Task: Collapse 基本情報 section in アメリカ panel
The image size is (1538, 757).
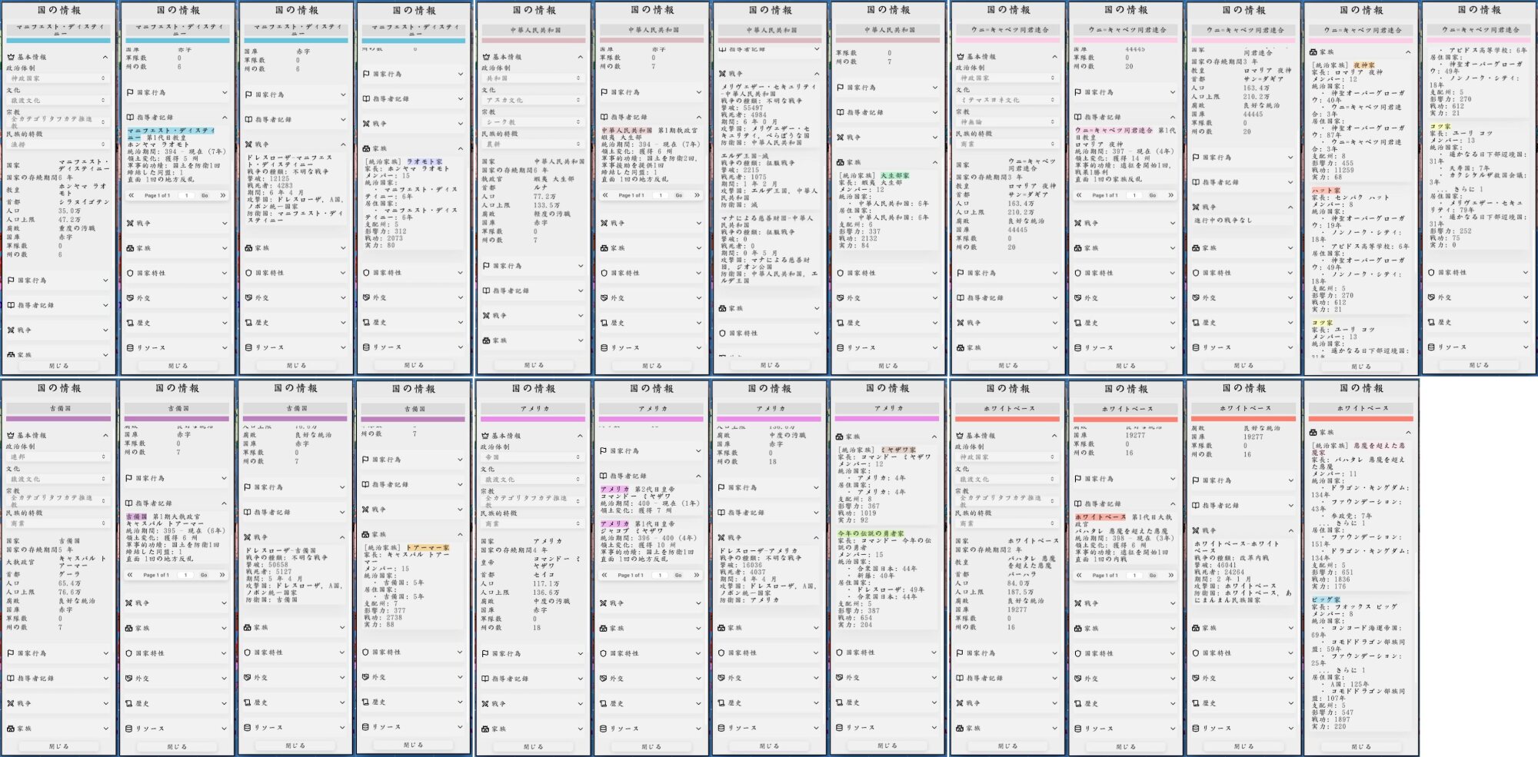Action: coord(580,436)
